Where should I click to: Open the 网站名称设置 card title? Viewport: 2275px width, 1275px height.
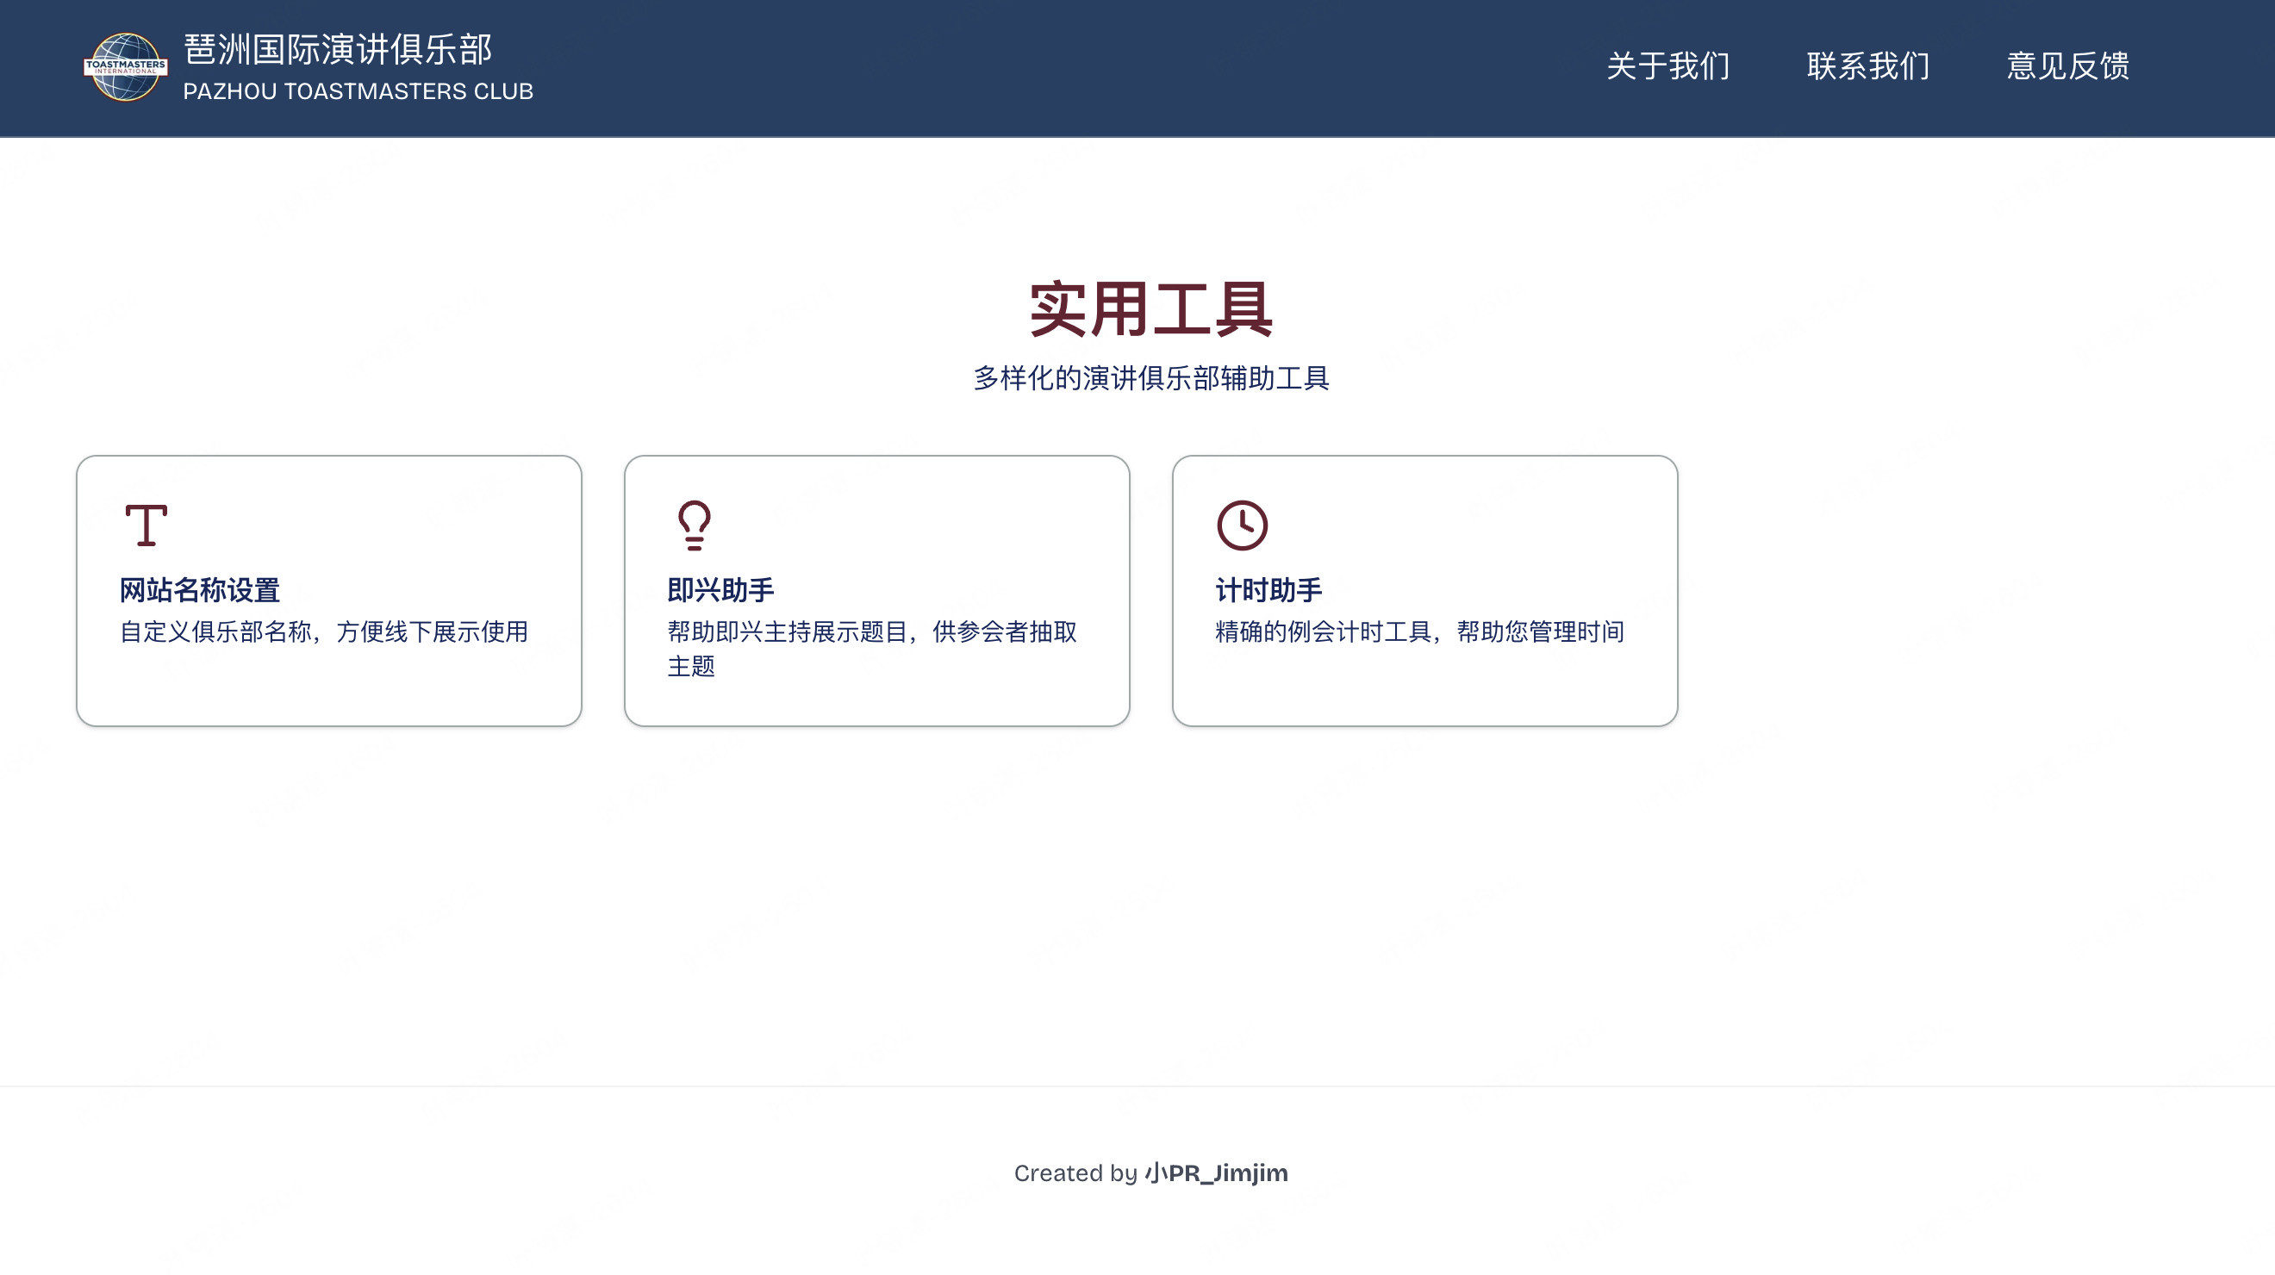click(x=200, y=590)
